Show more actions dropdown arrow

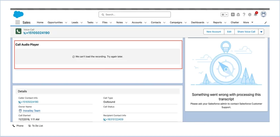coord(261,32)
